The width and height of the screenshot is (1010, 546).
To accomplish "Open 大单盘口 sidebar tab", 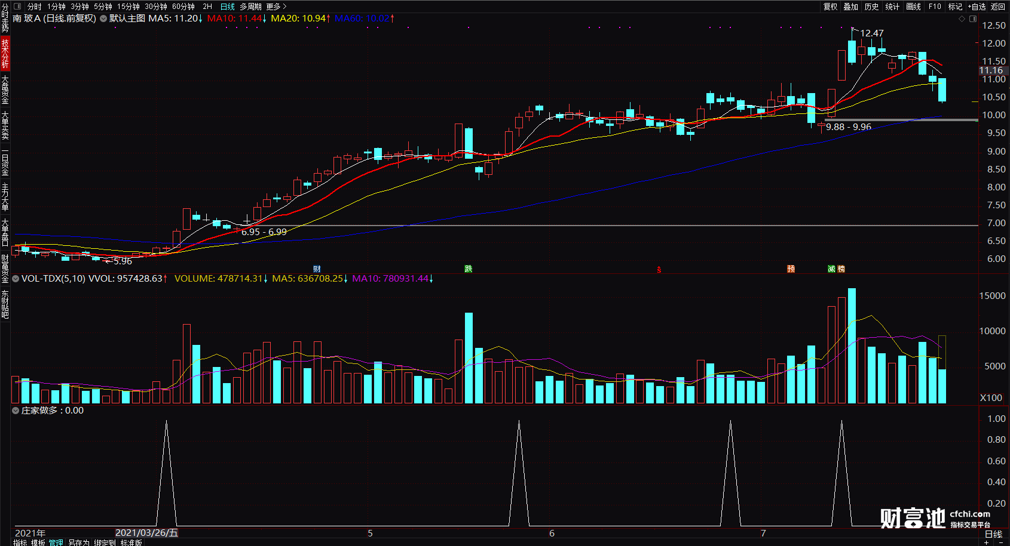I will click(5, 233).
